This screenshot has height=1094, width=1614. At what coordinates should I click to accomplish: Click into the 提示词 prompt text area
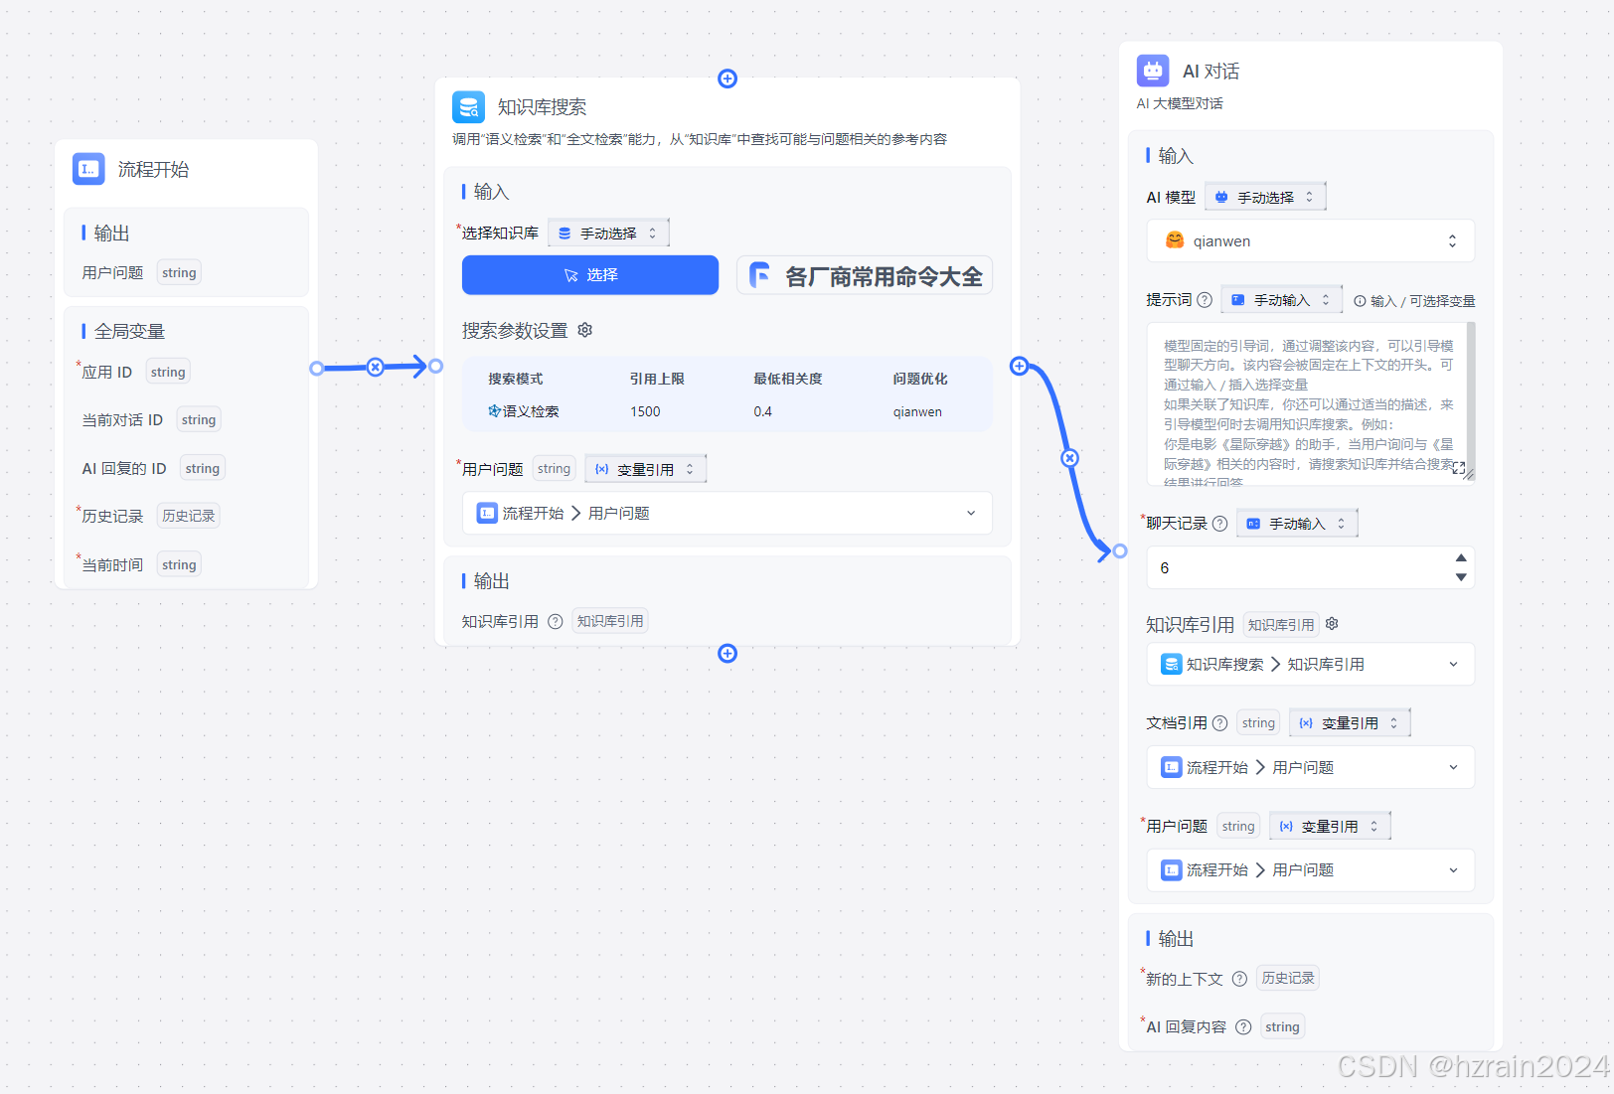(1307, 402)
